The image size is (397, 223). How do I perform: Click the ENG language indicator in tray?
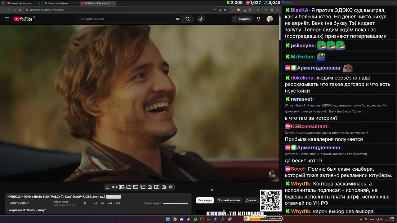(372, 219)
